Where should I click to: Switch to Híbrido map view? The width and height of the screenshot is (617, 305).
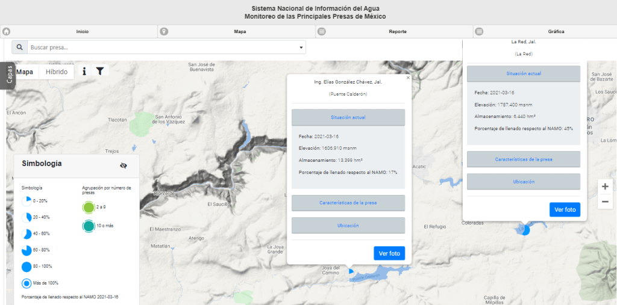(x=57, y=71)
